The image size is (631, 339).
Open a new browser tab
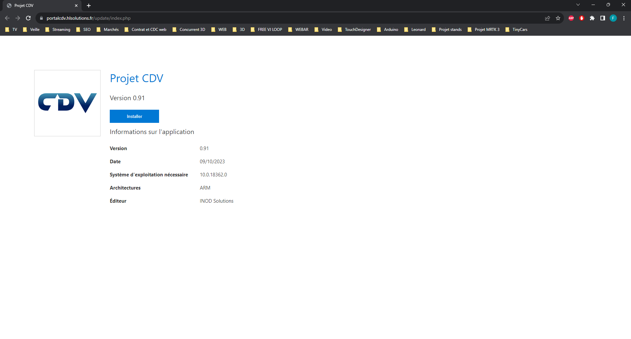click(89, 6)
